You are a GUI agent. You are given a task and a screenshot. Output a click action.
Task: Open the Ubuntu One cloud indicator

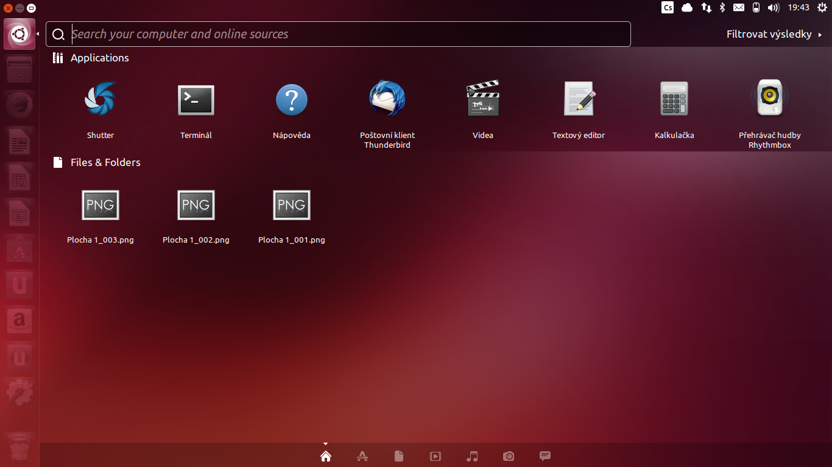687,8
